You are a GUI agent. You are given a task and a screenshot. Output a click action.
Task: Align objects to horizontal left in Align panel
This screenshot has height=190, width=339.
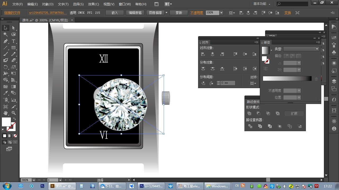(203, 54)
